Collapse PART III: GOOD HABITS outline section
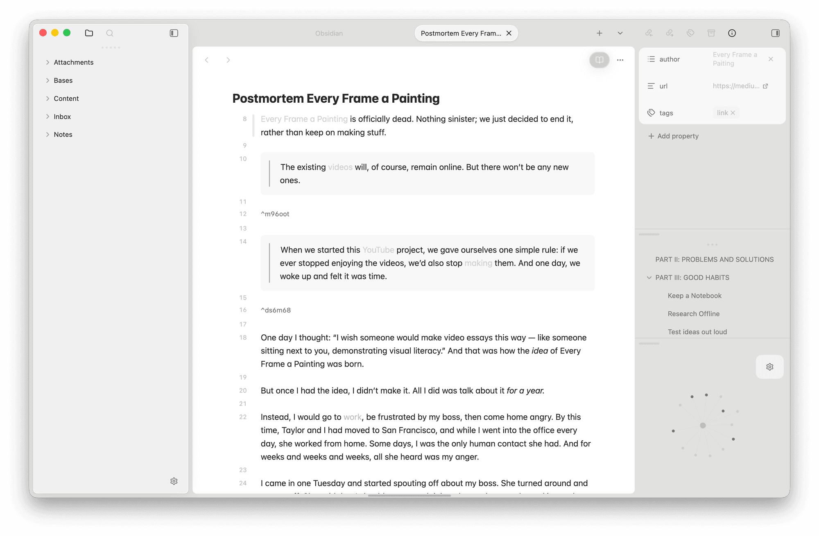Image resolution: width=819 pixels, height=536 pixels. [x=649, y=277]
